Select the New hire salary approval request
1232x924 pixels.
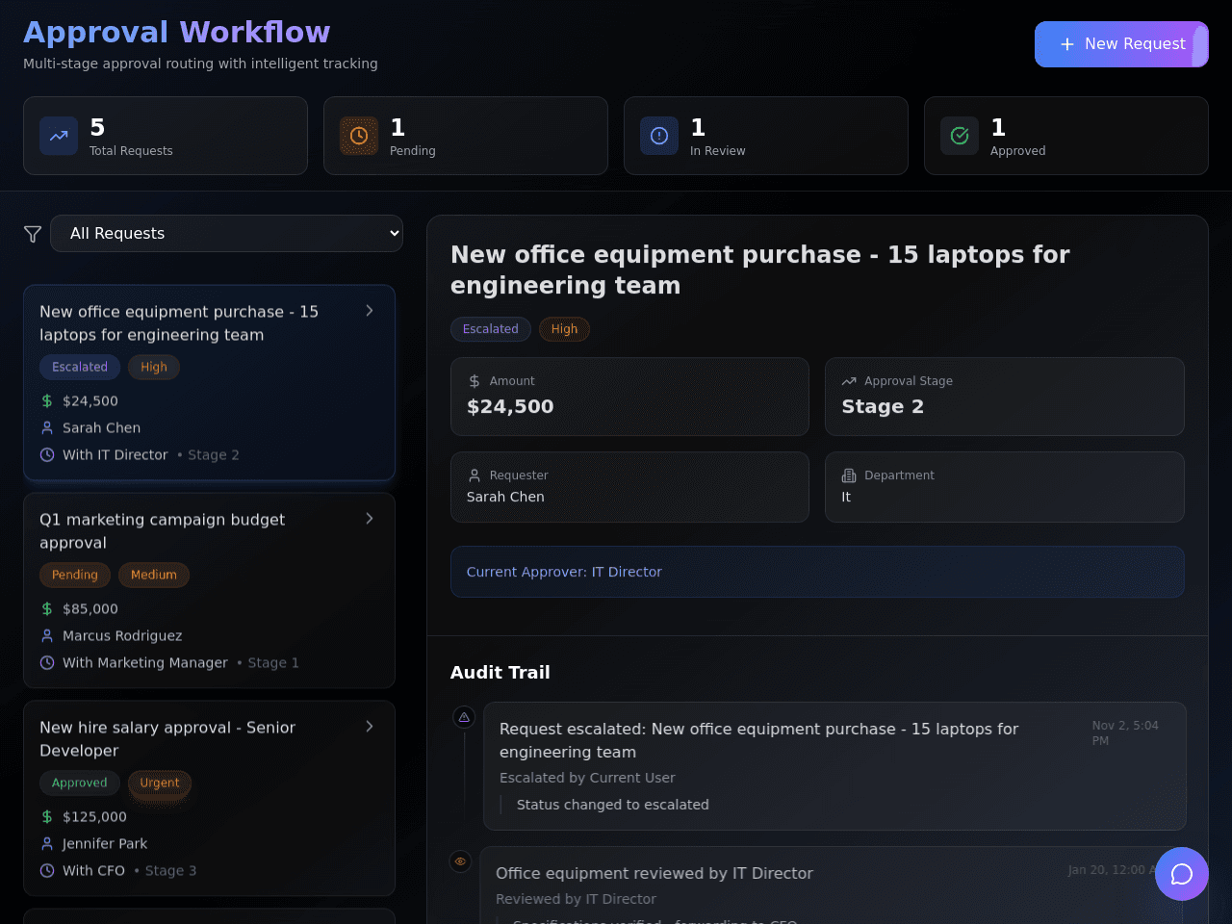[x=209, y=799]
